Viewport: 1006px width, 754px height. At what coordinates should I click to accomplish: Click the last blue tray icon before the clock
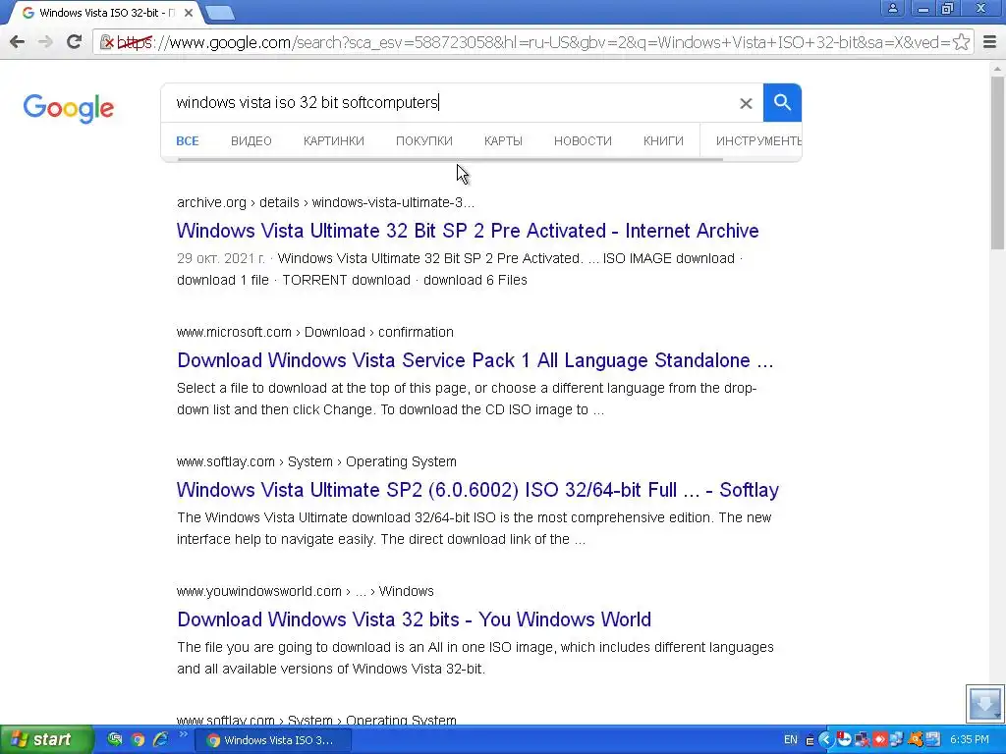coord(933,740)
